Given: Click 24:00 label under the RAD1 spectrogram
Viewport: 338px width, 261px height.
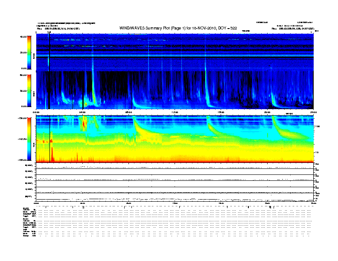Looking at the screenshot, I should [313, 112].
